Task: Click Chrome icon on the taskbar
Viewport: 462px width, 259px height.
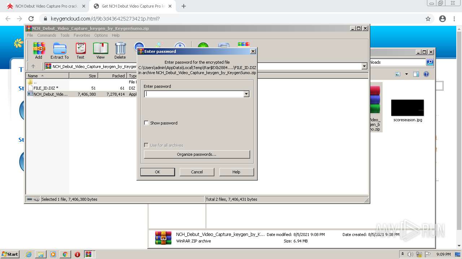Action: (x=65, y=254)
